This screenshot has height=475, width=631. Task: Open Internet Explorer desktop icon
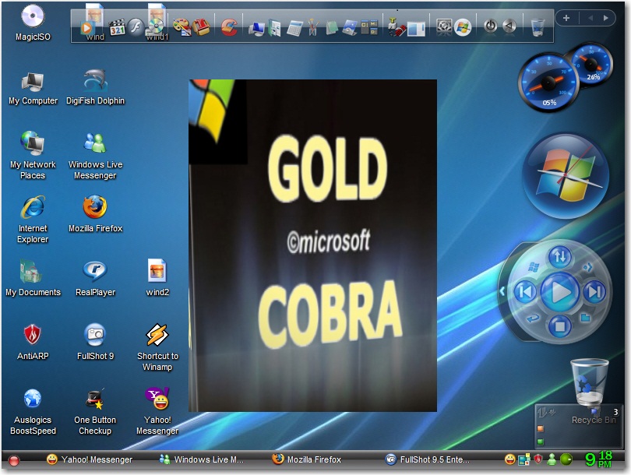coord(33,219)
